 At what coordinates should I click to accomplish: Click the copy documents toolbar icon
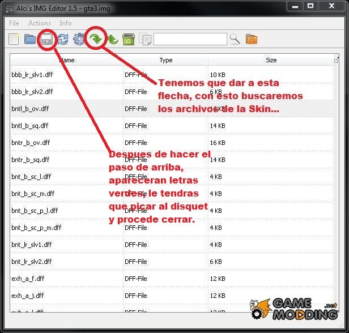coord(145,40)
